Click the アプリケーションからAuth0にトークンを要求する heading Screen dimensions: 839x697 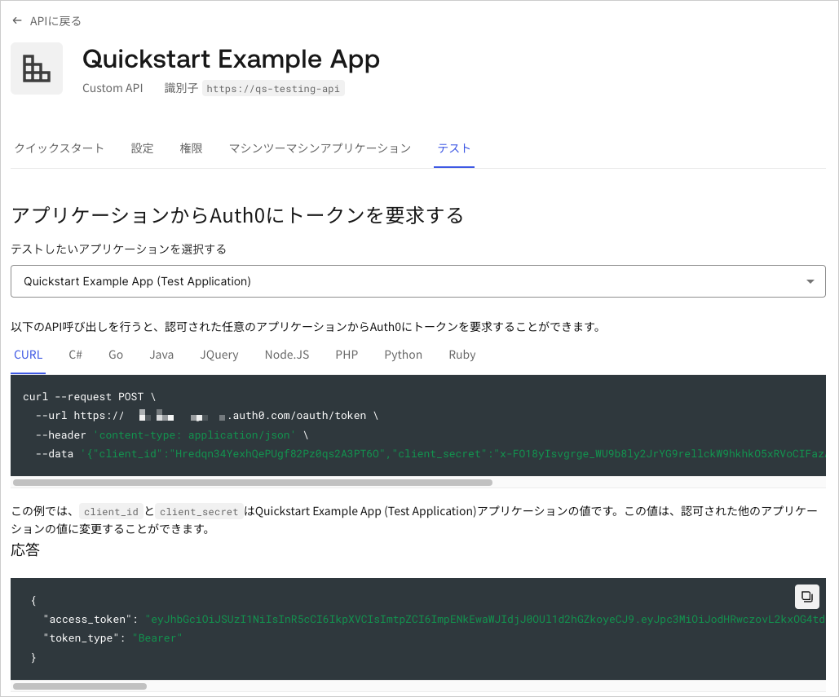[237, 215]
